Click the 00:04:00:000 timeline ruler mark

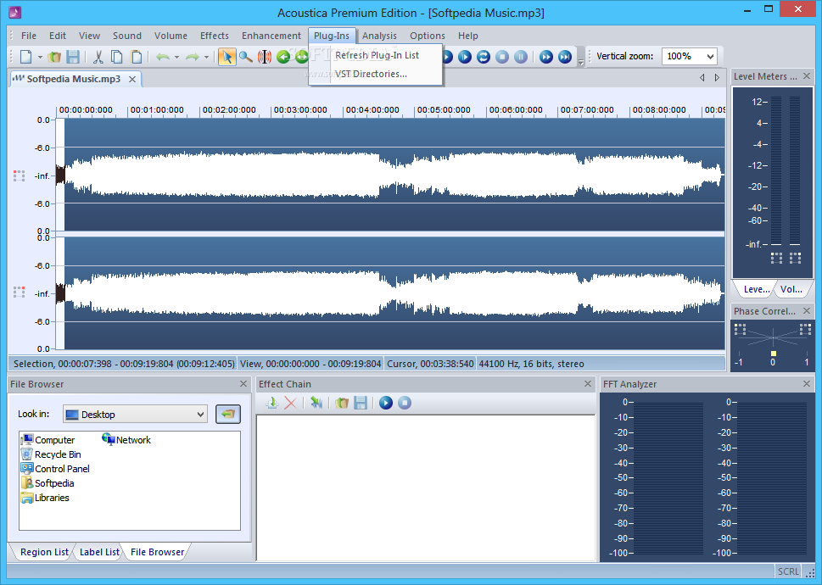pyautogui.click(x=372, y=110)
